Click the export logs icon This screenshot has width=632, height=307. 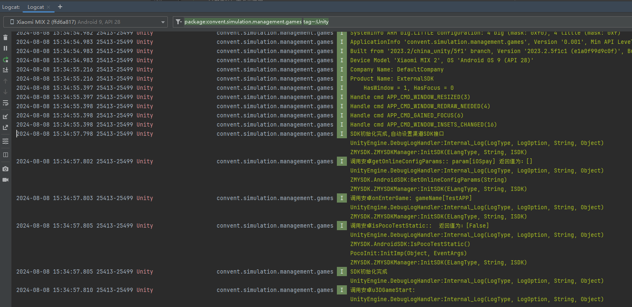coord(5,127)
